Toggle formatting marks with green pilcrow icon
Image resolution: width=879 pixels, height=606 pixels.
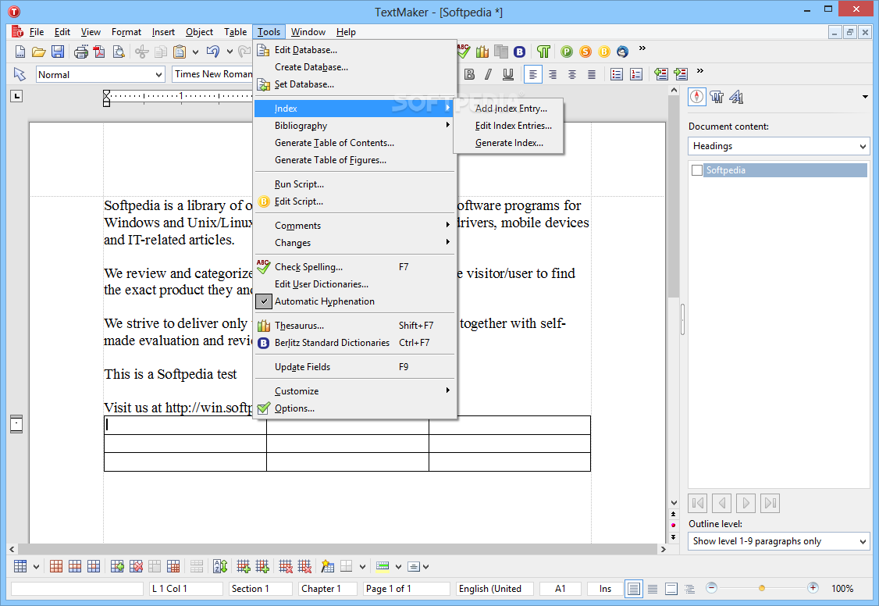point(543,52)
